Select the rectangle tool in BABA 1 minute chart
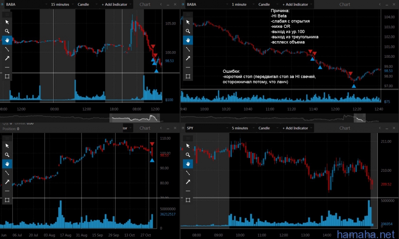399x239 pixels. (188, 76)
